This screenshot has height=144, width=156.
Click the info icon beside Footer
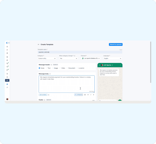[x=45, y=100]
